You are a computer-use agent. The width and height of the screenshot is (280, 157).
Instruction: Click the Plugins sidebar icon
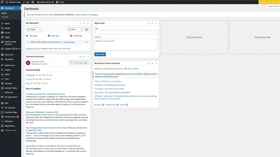[x=2, y=70]
